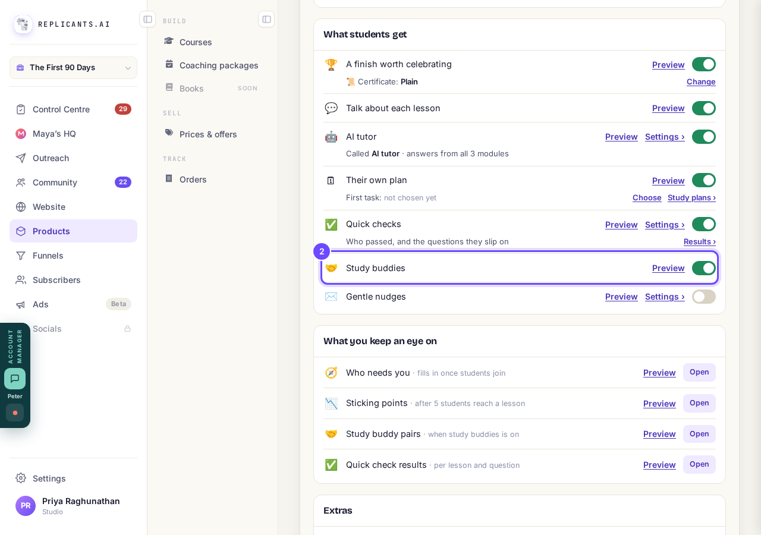
Task: Click the Ads megaphone icon
Action: click(x=21, y=304)
